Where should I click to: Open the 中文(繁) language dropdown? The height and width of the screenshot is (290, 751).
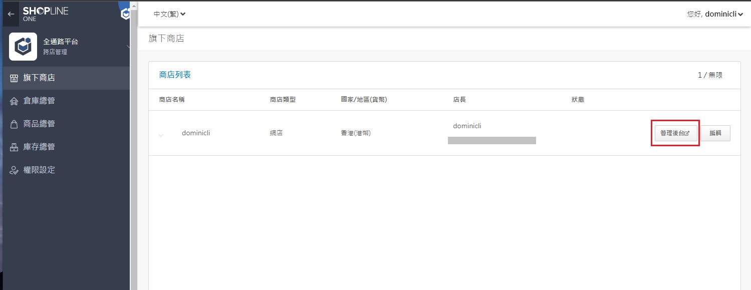[169, 14]
